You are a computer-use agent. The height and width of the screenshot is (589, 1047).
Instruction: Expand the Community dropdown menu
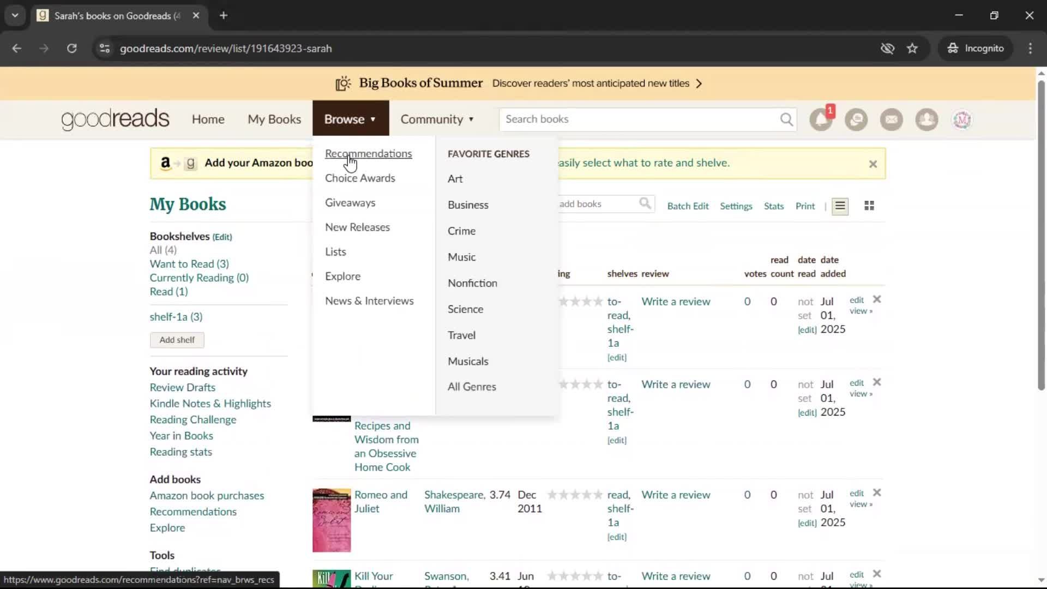(437, 119)
